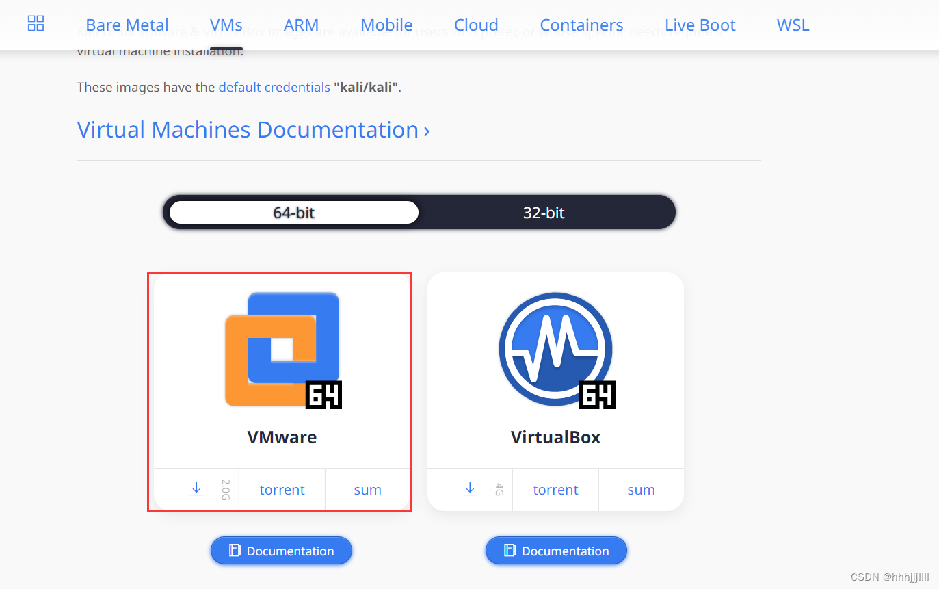Viewport: 939px width, 589px height.
Task: Open the Cloud navigation item
Action: point(476,25)
